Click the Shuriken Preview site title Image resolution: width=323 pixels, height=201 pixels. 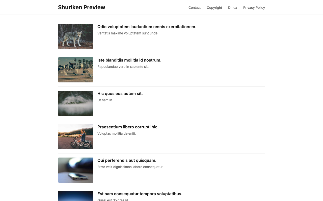click(x=82, y=8)
